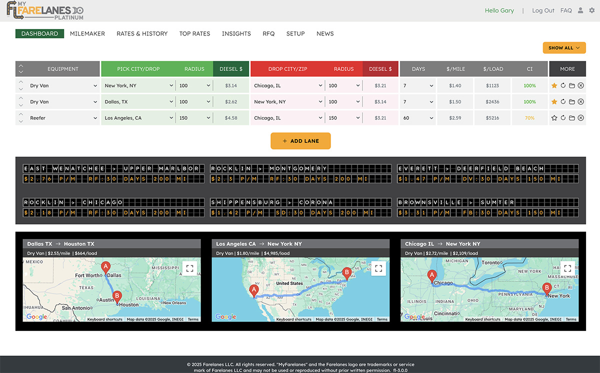
Task: Click Los Angeles to New York map
Action: coord(300,290)
